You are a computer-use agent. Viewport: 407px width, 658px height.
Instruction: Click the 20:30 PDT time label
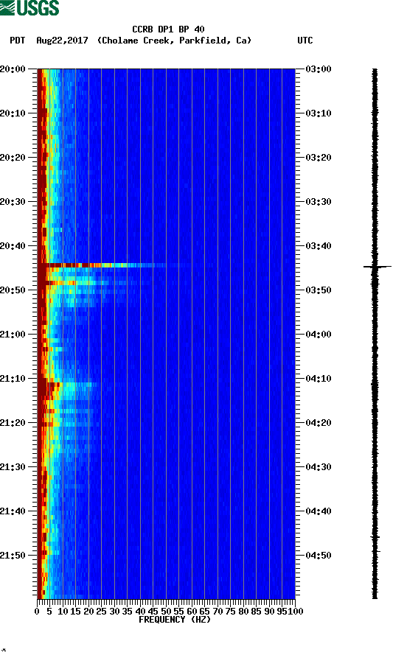[x=13, y=201]
